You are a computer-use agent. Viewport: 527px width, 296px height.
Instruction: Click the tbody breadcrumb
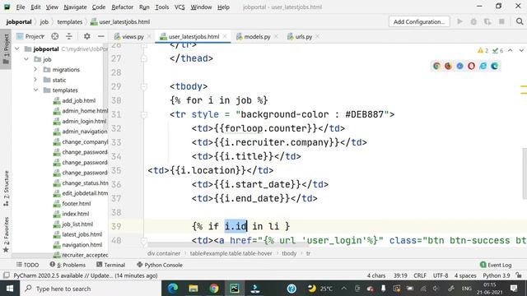click(289, 253)
